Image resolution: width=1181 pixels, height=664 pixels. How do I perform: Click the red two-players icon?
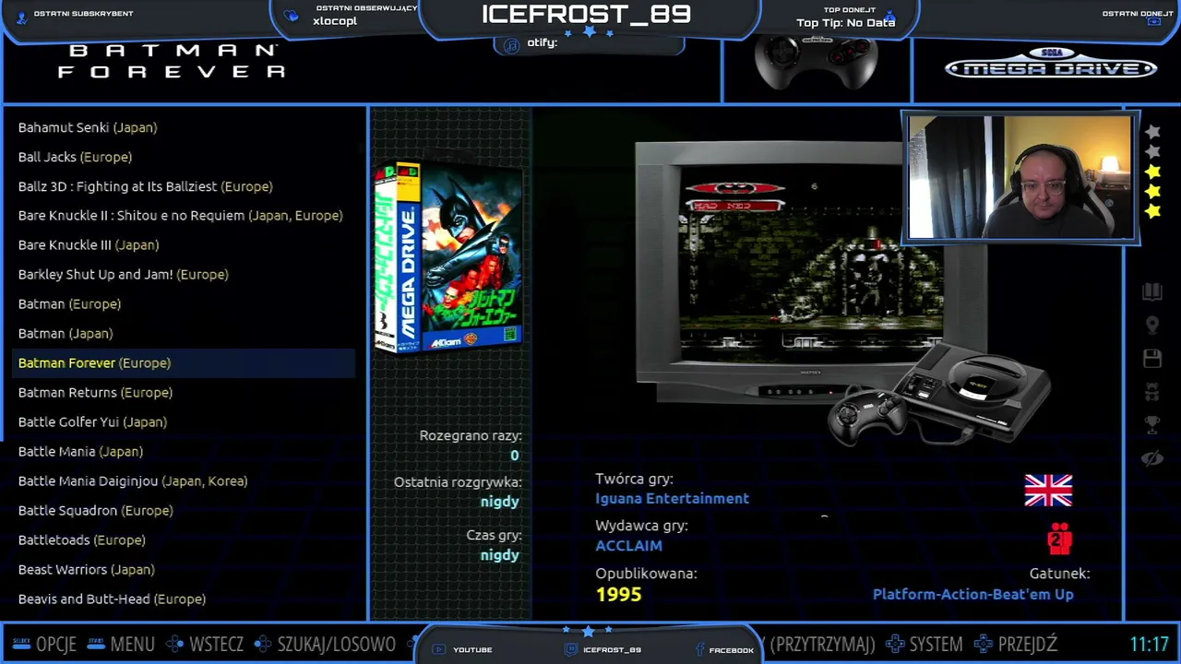click(1059, 539)
